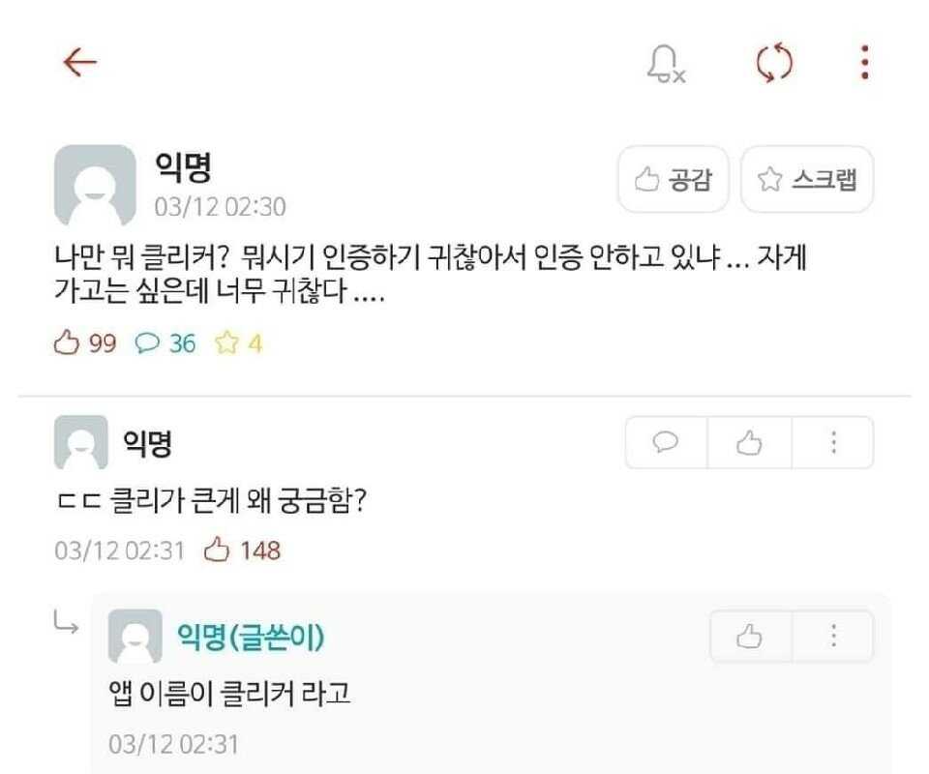Tap the first commenter's avatar

coord(81,443)
